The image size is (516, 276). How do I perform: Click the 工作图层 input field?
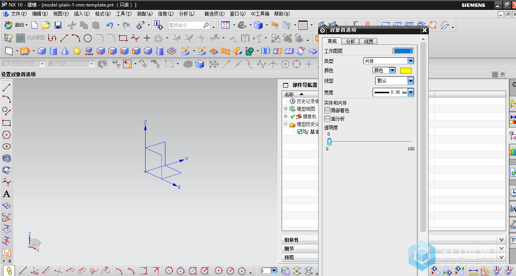point(403,51)
